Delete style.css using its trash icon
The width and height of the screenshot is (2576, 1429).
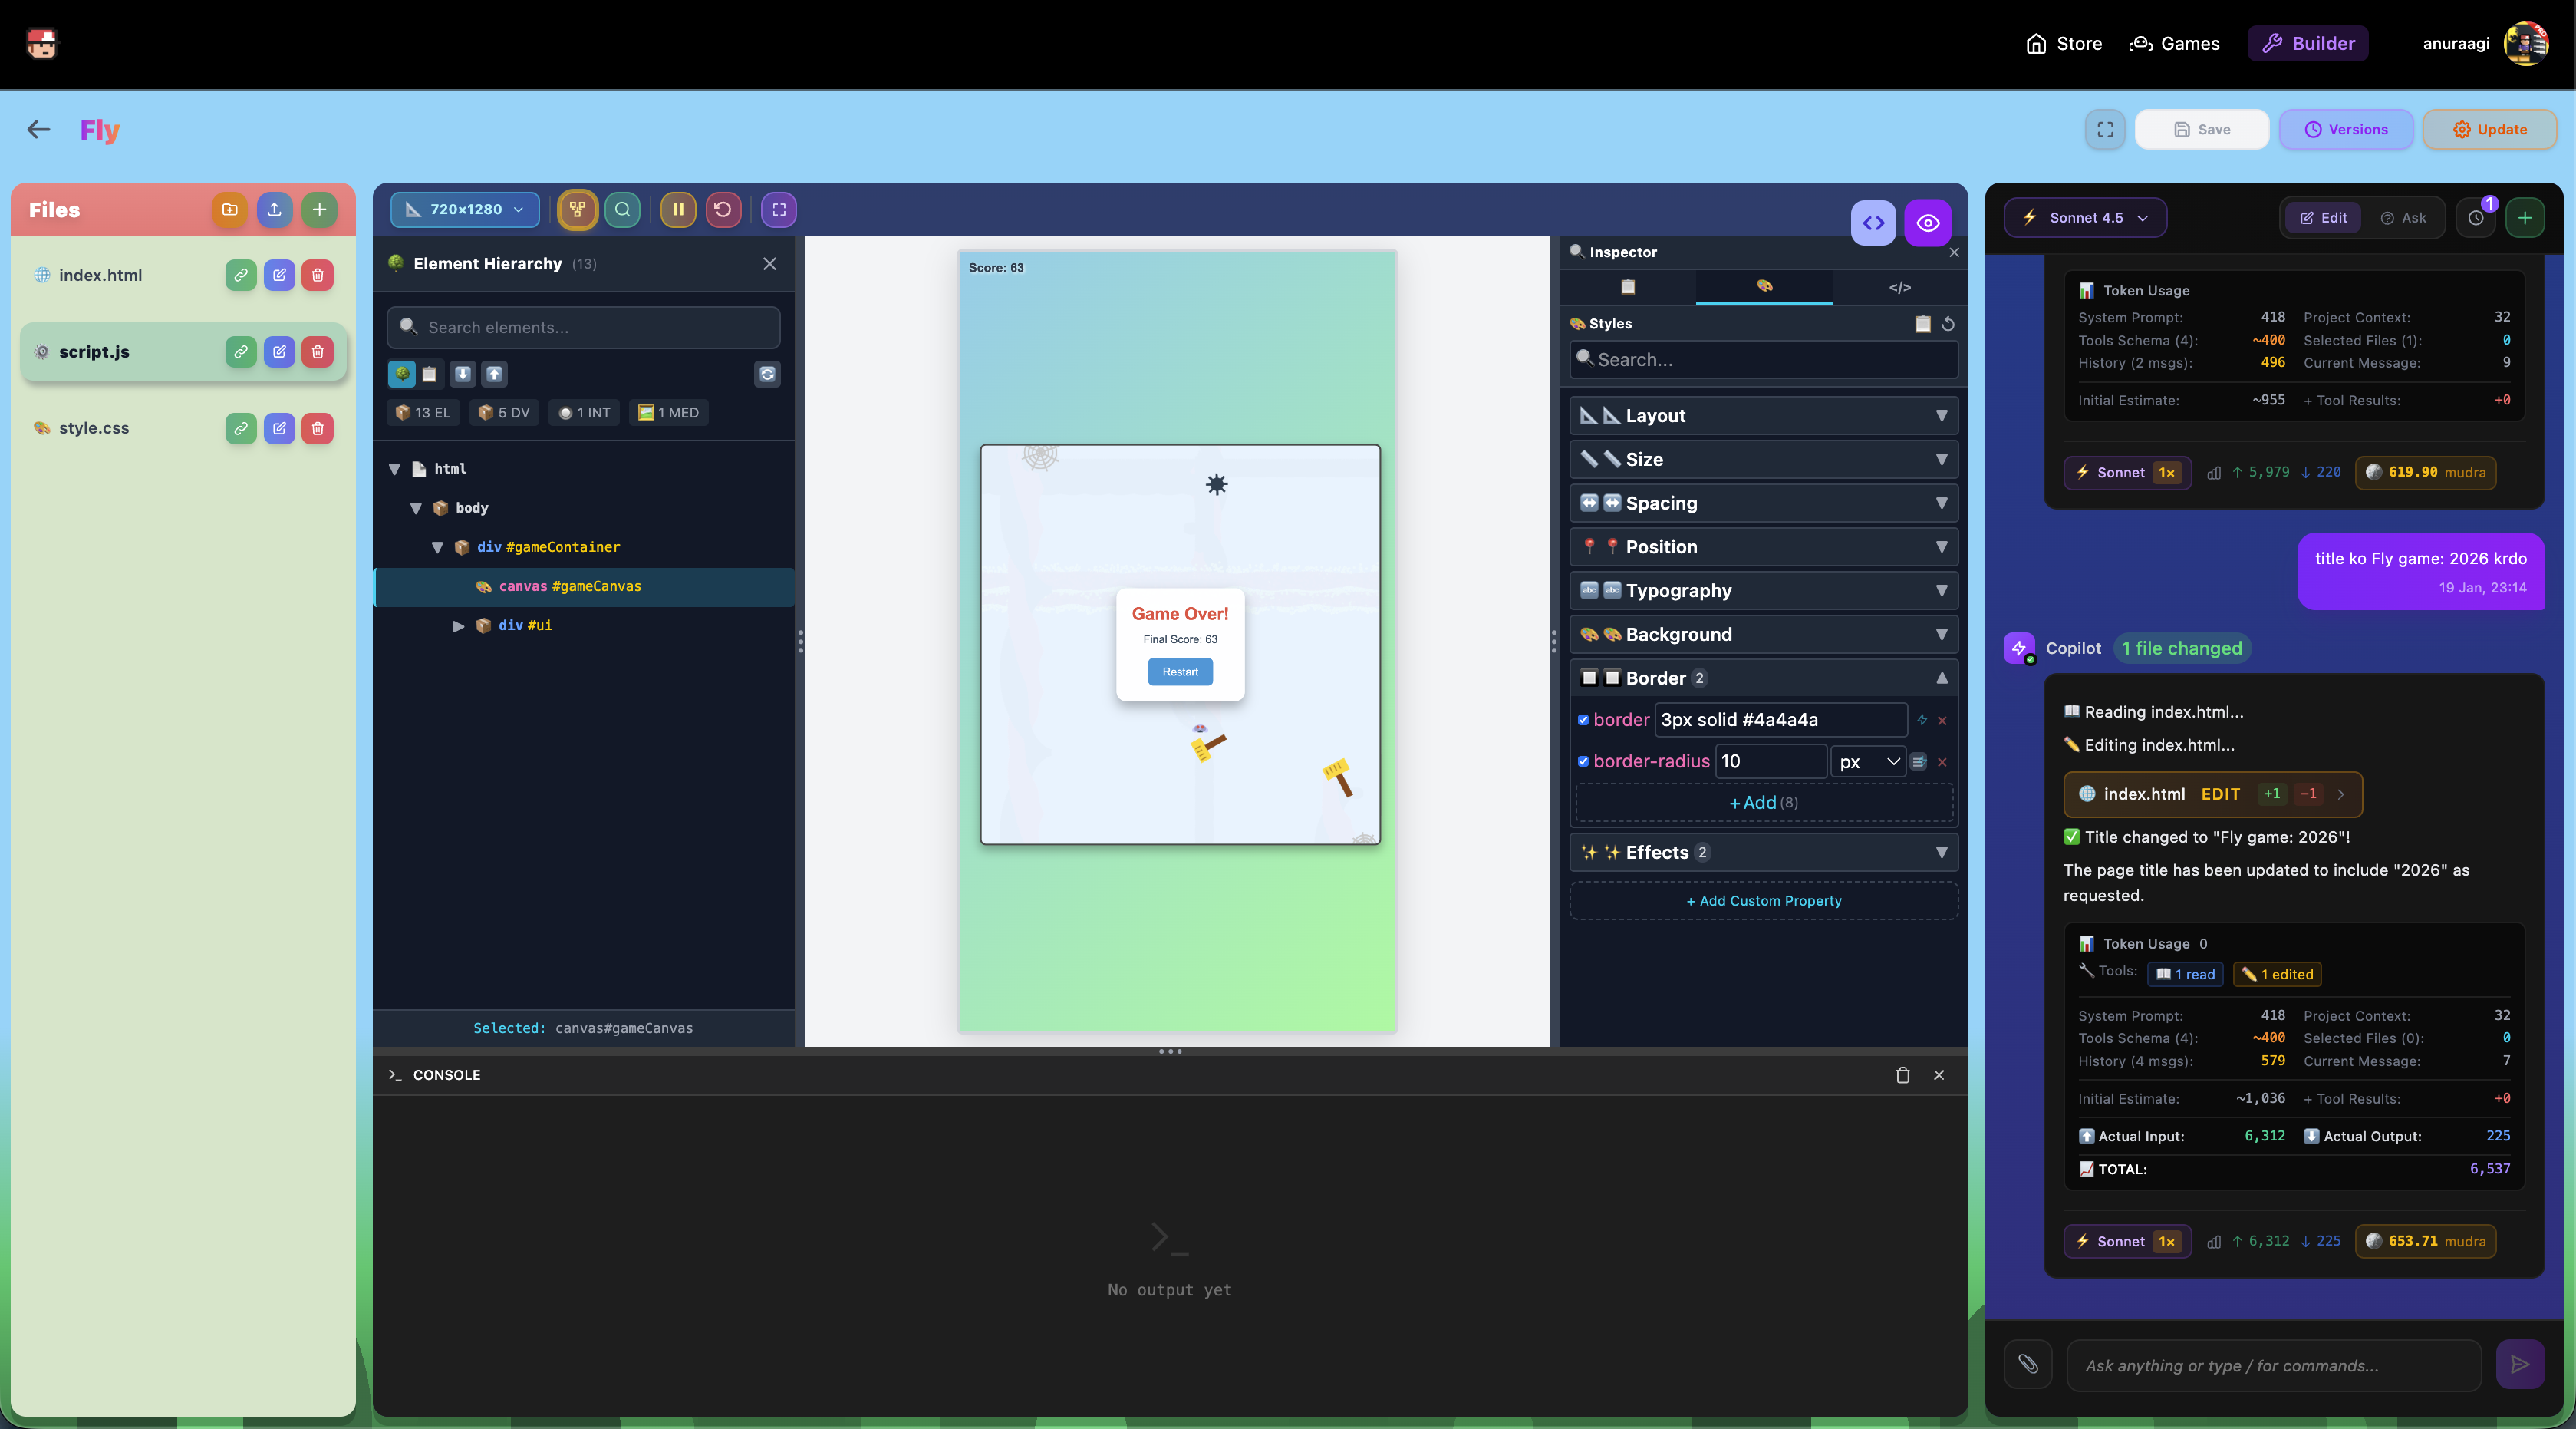tap(317, 427)
